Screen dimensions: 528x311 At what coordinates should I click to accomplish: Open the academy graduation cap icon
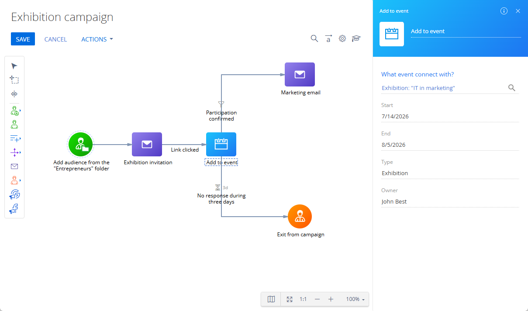point(356,38)
